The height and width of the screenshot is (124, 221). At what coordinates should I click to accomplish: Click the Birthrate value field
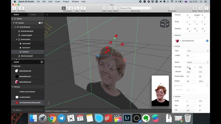[191, 67]
